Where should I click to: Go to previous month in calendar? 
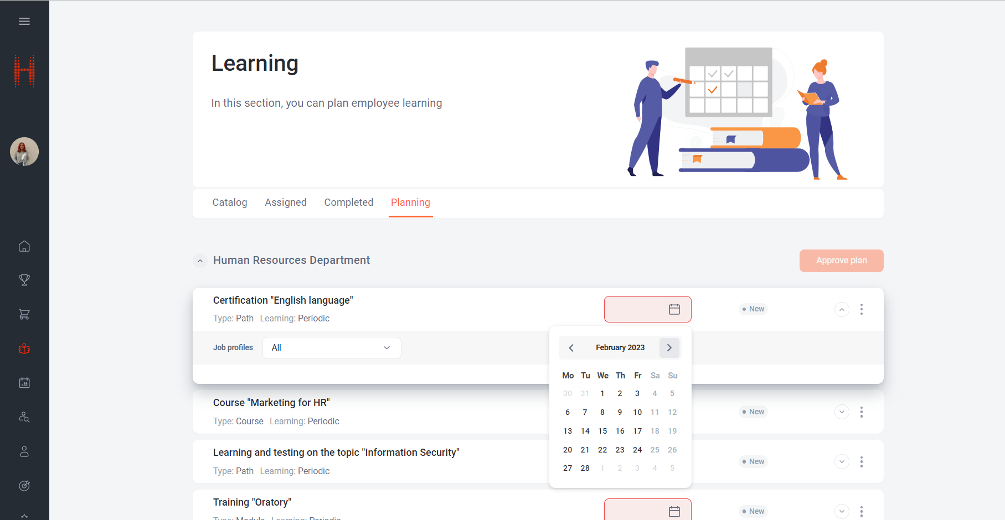coord(571,348)
